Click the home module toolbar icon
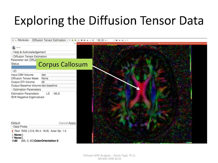The image size is (218, 163). 79,40
